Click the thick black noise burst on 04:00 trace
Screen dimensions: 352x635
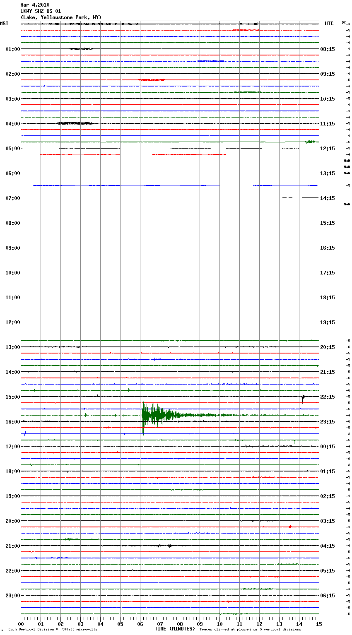[x=75, y=123]
